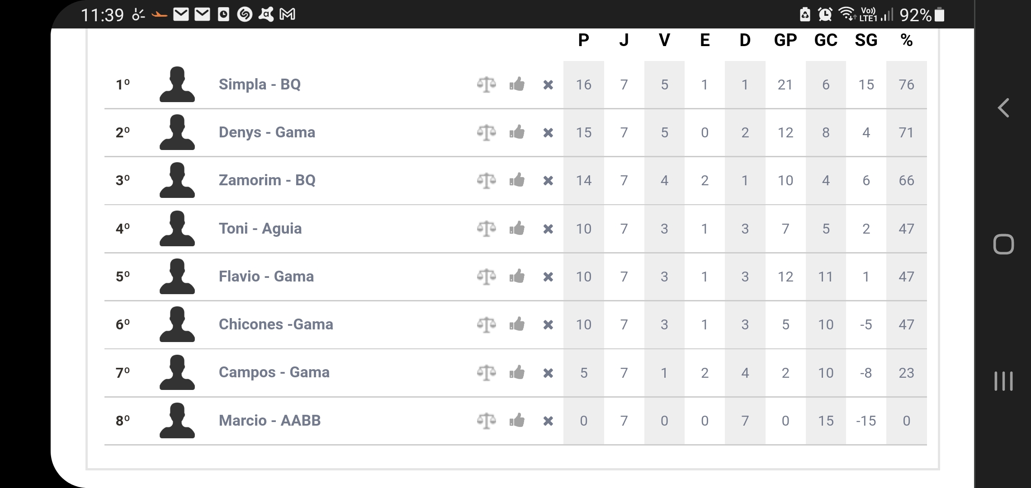Click balance scale icon for Campos - Gama
Viewport: 1031px width, 488px height.
point(486,373)
